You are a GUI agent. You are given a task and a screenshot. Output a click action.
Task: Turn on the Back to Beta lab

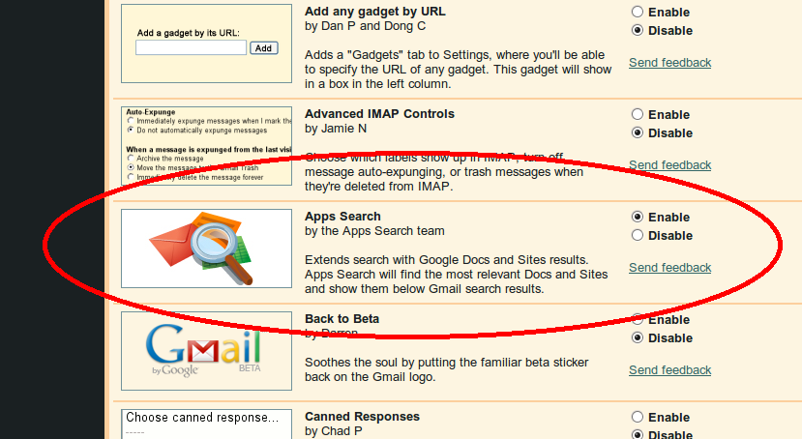pyautogui.click(x=637, y=320)
